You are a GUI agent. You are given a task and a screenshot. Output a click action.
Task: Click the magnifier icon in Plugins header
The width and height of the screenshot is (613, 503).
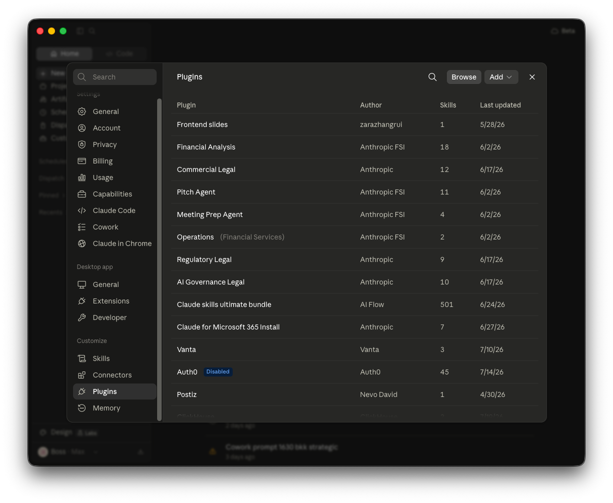click(x=432, y=77)
